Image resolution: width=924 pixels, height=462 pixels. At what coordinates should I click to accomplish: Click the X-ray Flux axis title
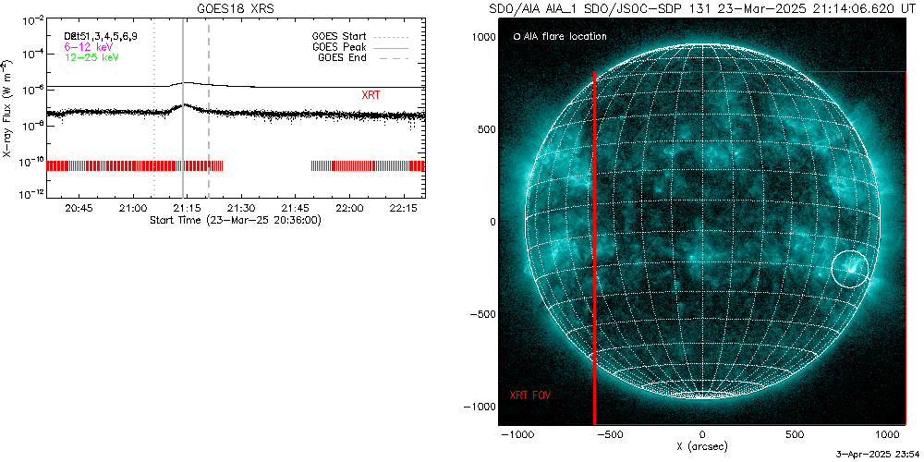[6, 108]
